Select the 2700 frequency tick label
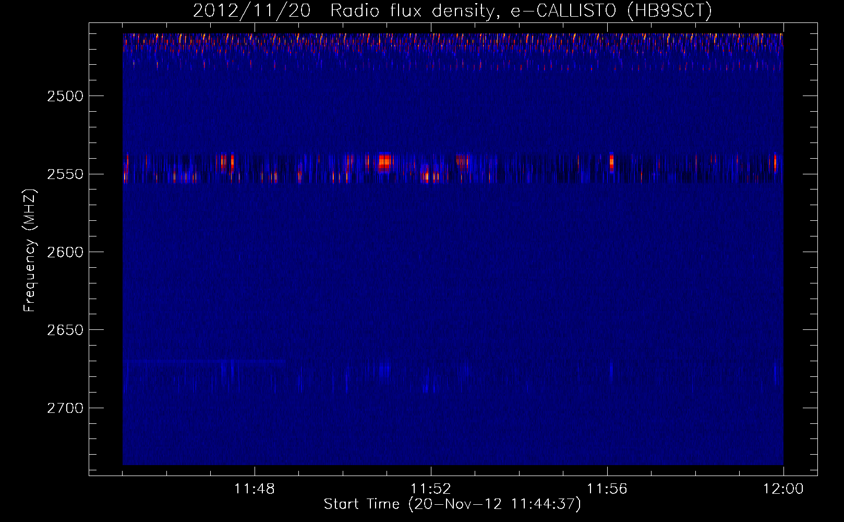Screen dimensions: 844x522 [65, 408]
